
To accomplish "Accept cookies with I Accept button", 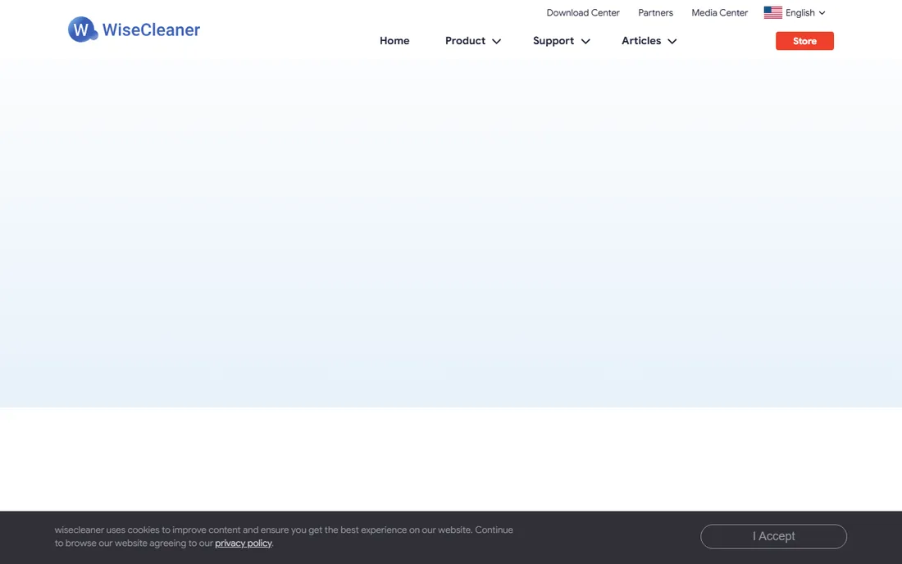I will (774, 536).
